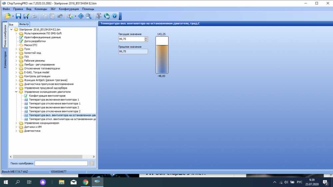
Task: Open the dropdown arrow beside compare icon
Action: point(75,16)
